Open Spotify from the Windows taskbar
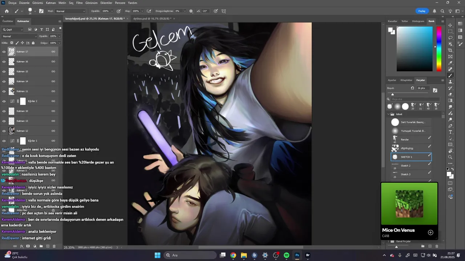The width and height of the screenshot is (465, 261). point(286,255)
